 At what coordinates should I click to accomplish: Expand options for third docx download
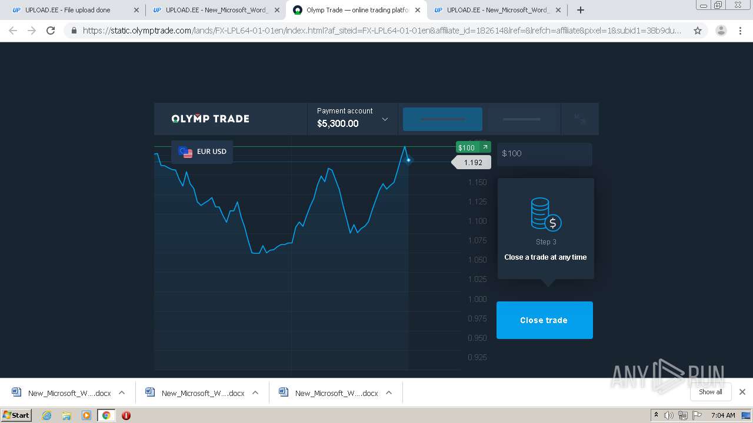pyautogui.click(x=389, y=392)
